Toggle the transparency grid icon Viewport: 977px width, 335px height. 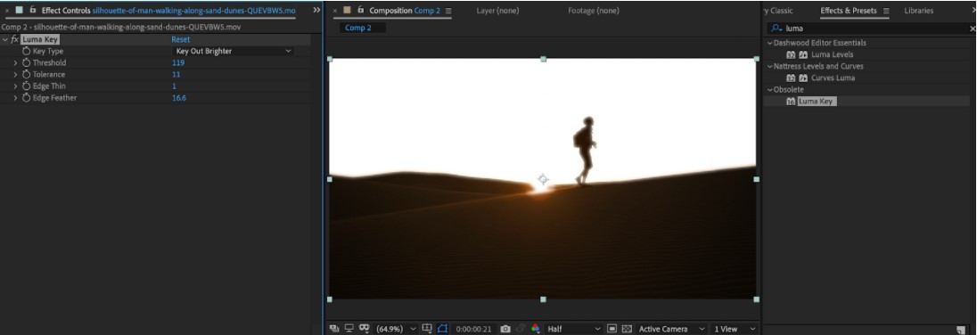pos(627,329)
